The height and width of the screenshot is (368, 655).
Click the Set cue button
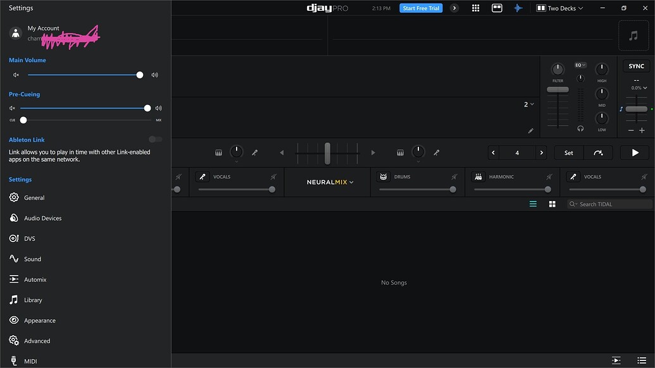coord(568,152)
